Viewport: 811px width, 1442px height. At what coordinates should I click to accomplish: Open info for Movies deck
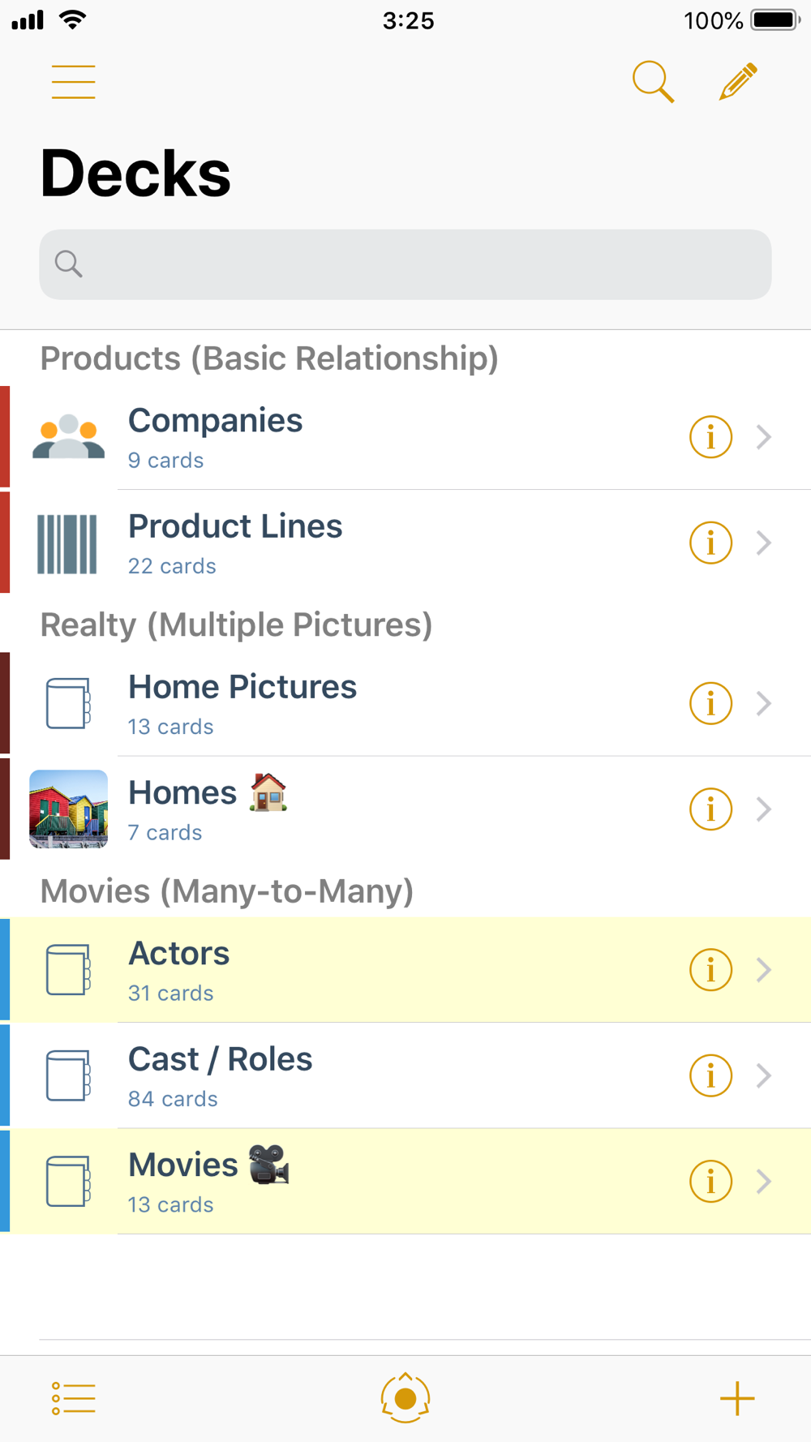pos(710,1182)
